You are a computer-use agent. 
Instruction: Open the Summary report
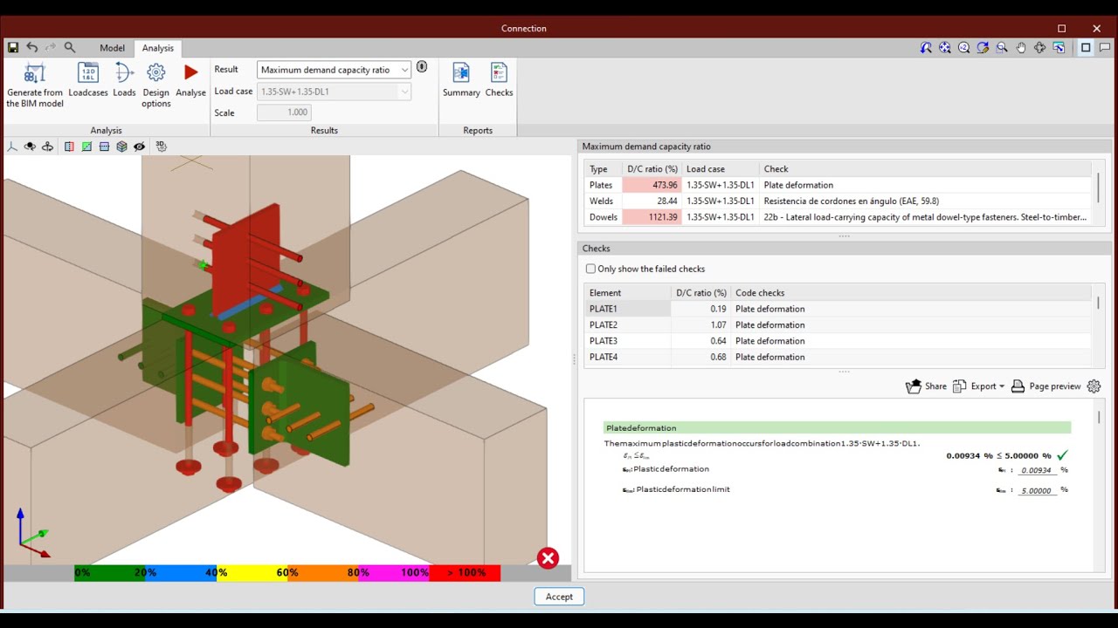[461, 83]
